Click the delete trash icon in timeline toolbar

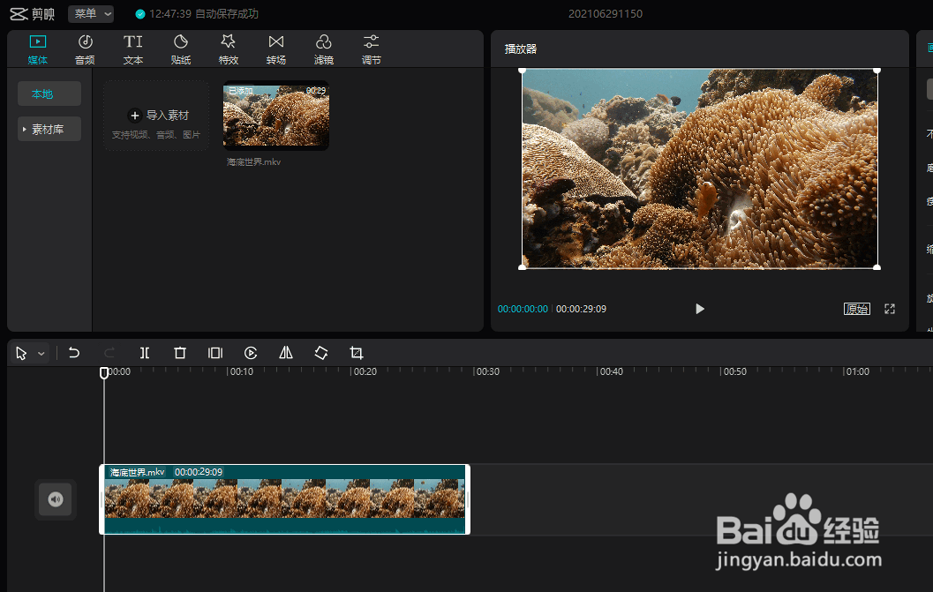(180, 353)
